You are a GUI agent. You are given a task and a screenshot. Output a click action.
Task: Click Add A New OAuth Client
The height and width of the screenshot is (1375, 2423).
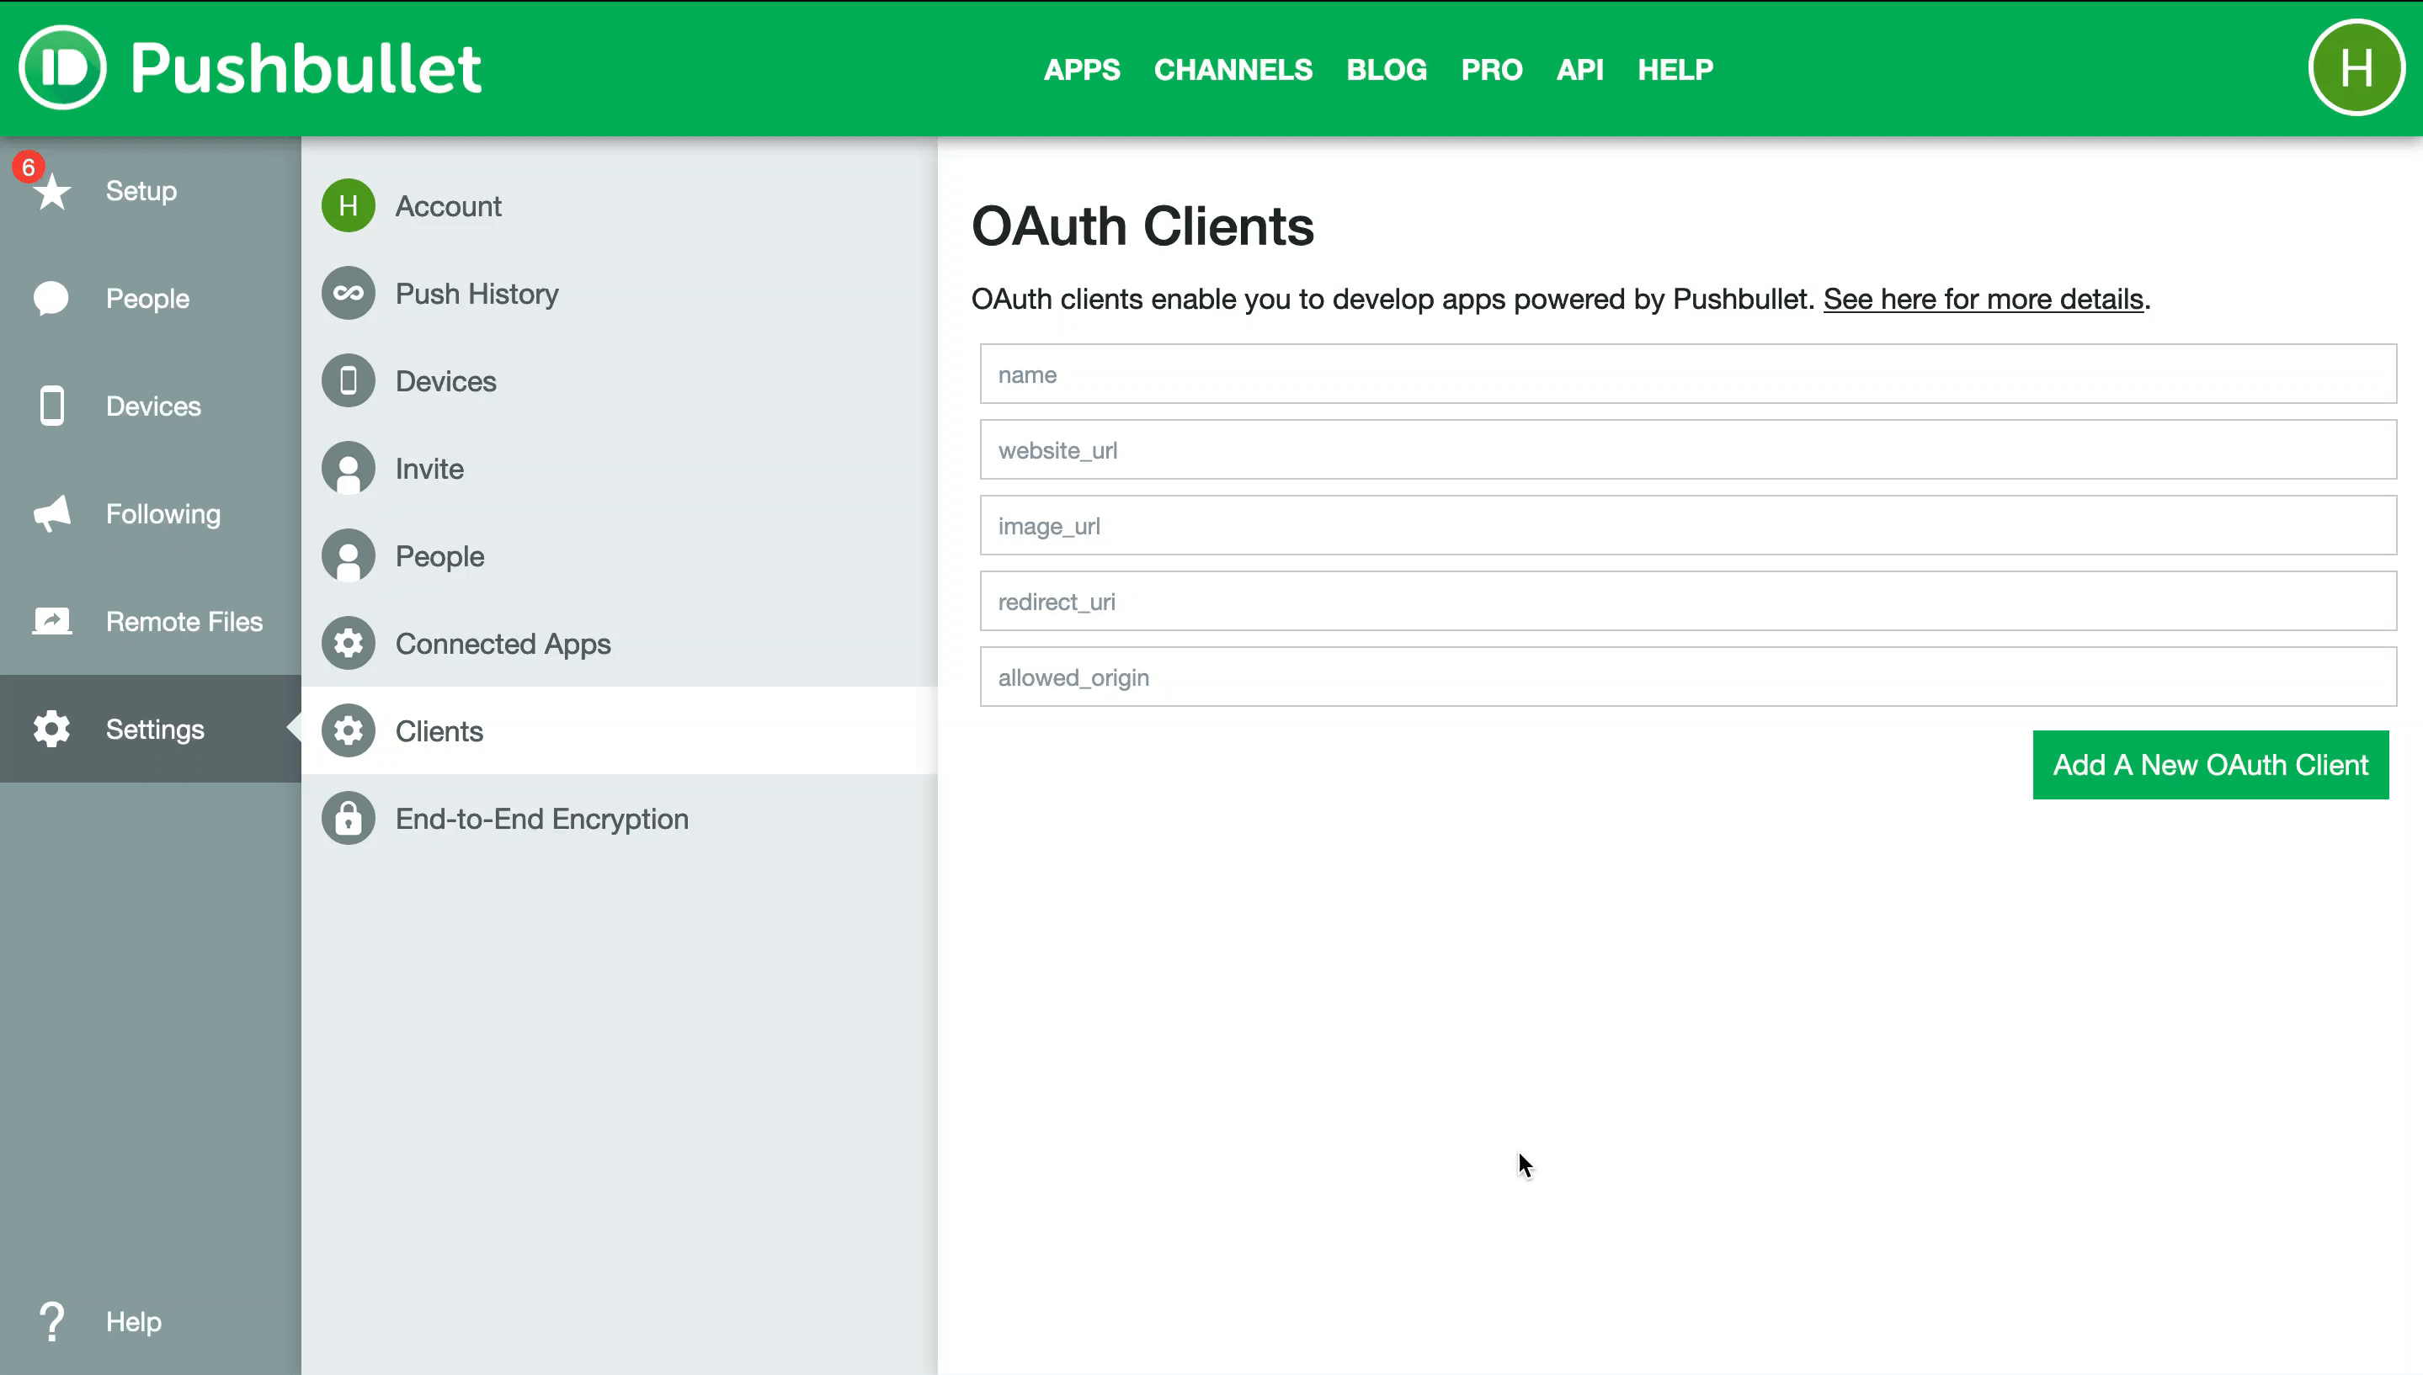2212,765
